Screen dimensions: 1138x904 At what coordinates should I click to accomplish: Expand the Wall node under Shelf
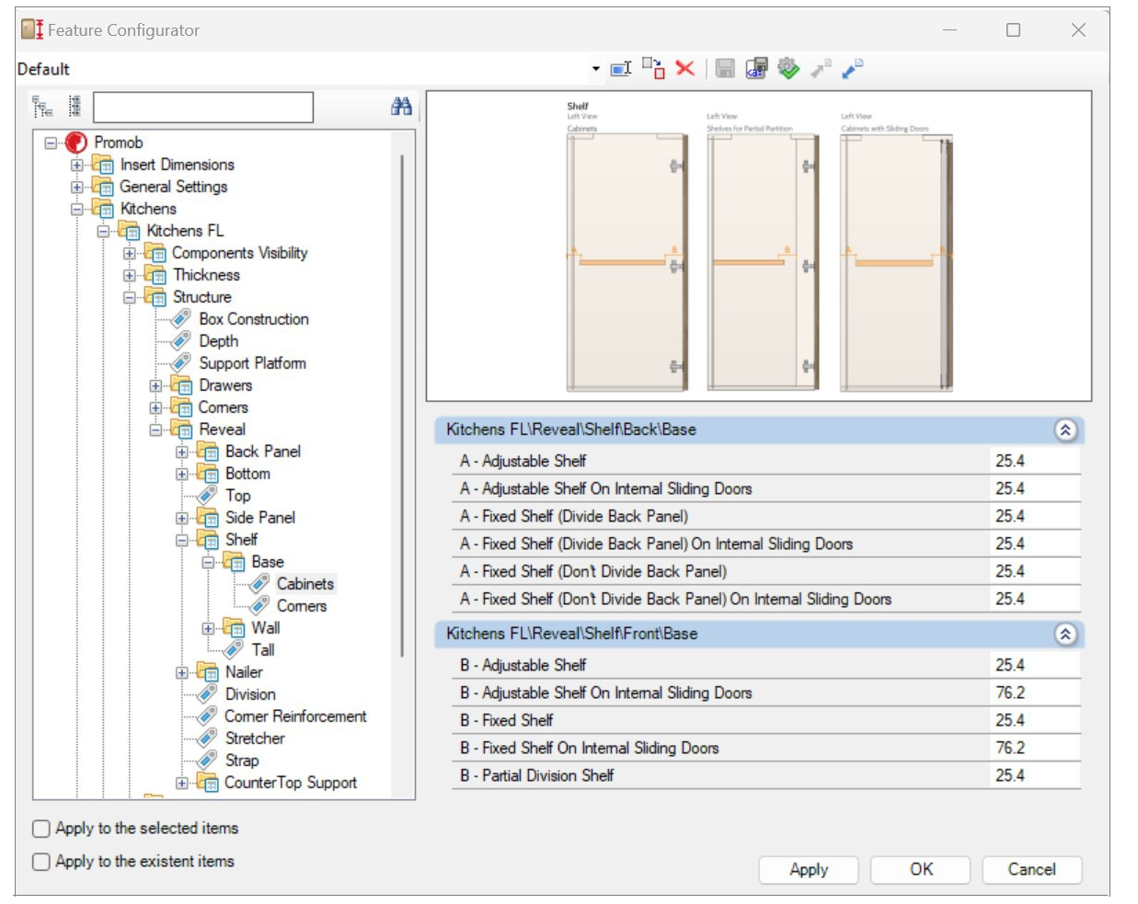[x=209, y=629]
